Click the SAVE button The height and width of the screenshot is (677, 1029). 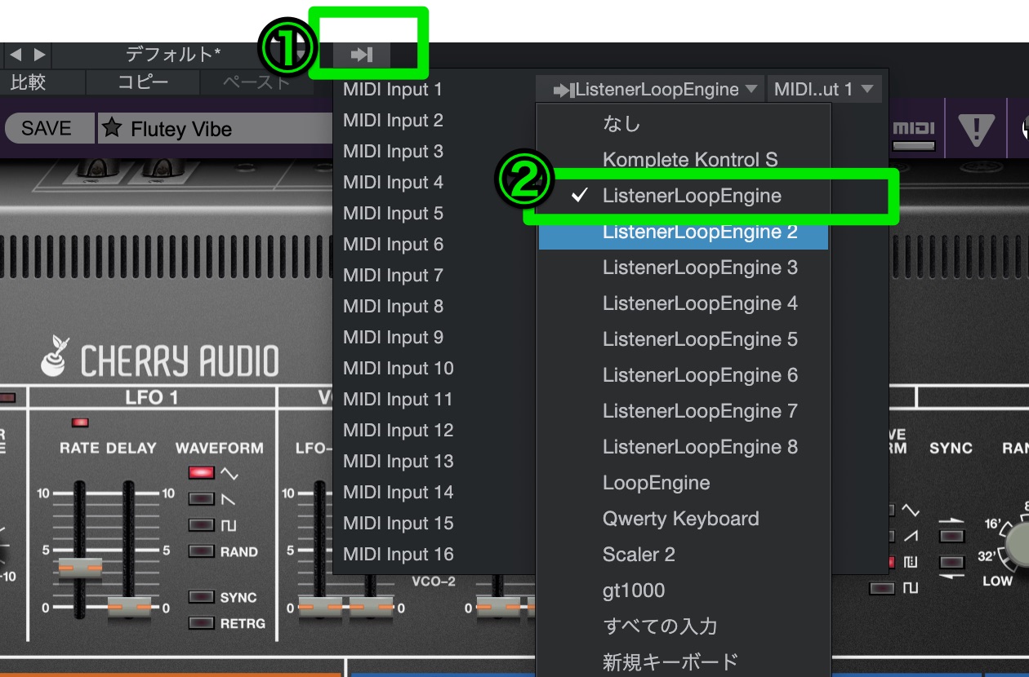pyautogui.click(x=47, y=129)
